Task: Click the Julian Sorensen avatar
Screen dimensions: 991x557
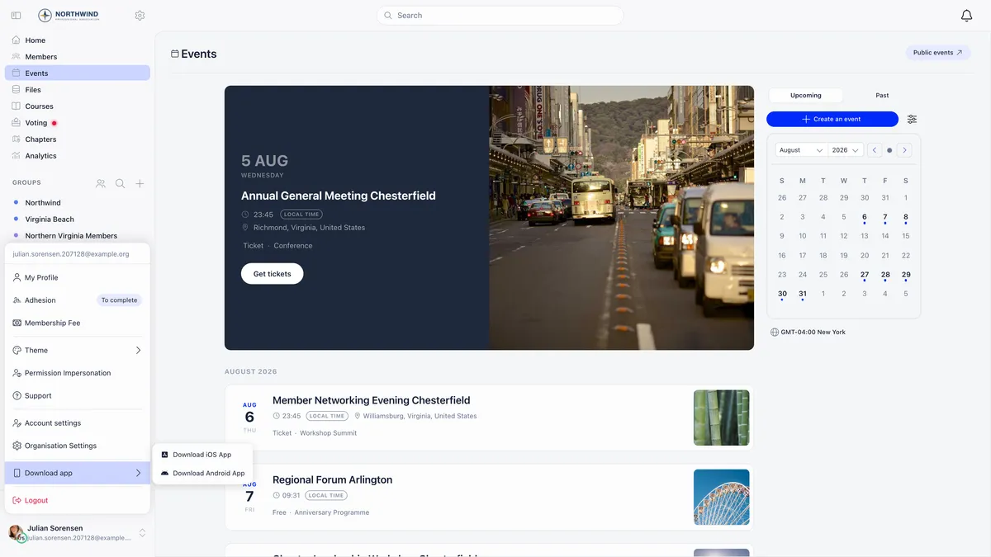Action: pyautogui.click(x=17, y=532)
